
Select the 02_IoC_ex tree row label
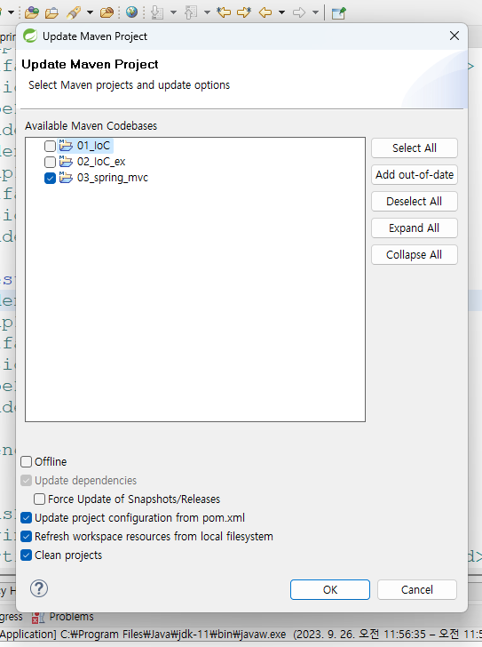pos(101,162)
